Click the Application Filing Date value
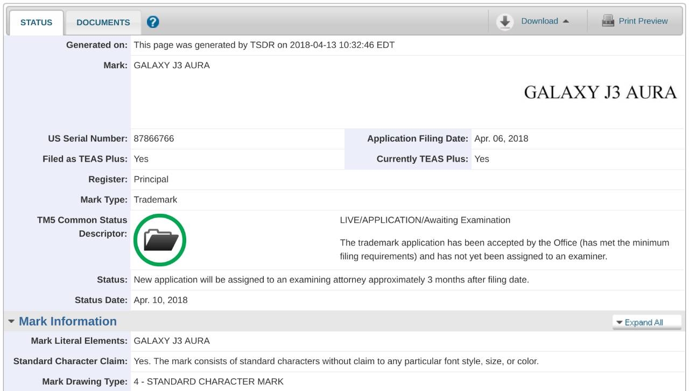Screen dimensions: 689x391 point(501,139)
